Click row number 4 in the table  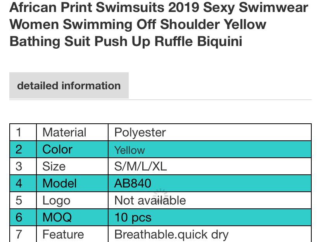pyautogui.click(x=19, y=183)
